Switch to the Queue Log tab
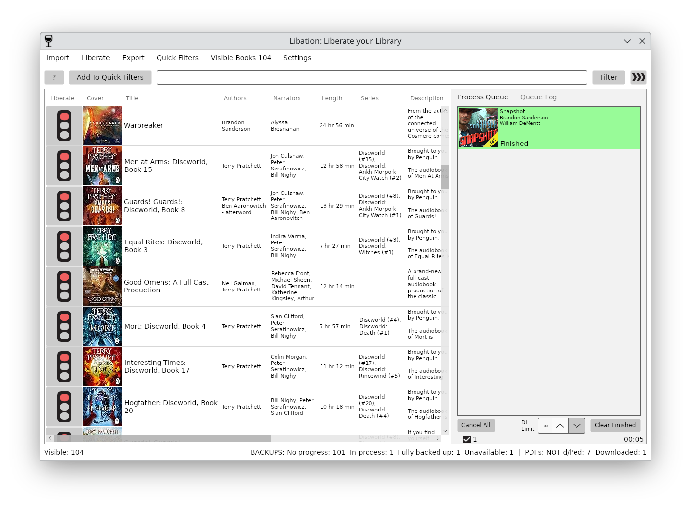 pyautogui.click(x=538, y=97)
